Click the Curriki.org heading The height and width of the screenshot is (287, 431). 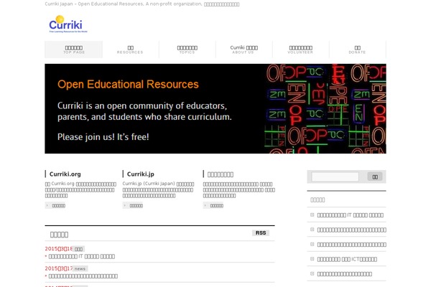click(65, 174)
